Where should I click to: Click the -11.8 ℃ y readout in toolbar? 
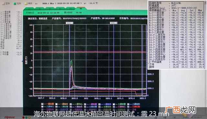coord(93,3)
